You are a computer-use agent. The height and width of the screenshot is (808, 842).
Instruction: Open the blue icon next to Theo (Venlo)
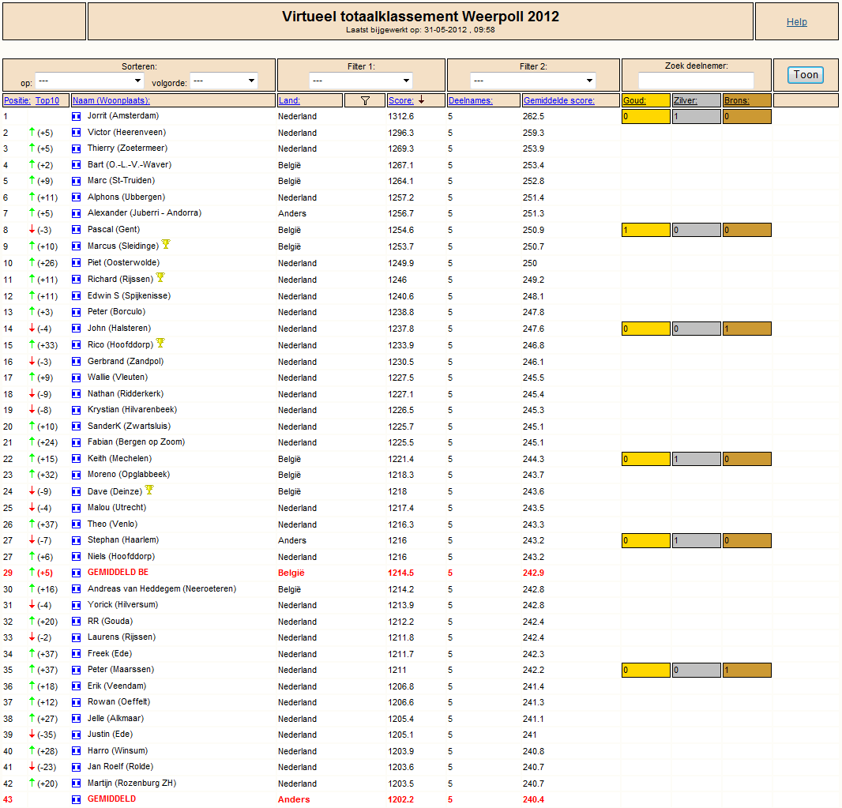click(77, 524)
